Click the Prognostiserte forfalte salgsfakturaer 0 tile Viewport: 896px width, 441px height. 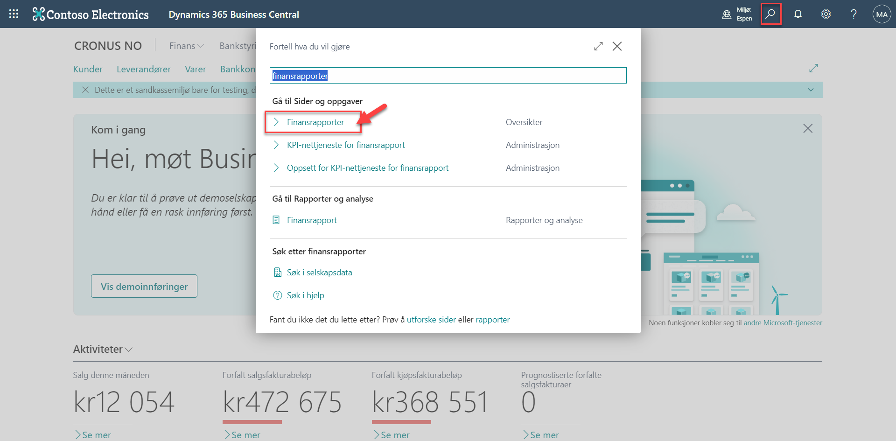tap(528, 402)
